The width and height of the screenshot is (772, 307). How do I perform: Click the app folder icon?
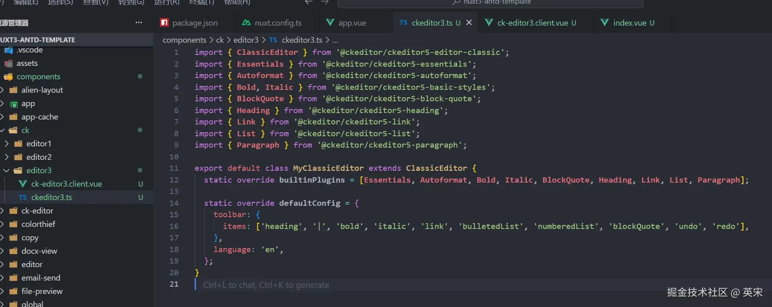tap(13, 104)
